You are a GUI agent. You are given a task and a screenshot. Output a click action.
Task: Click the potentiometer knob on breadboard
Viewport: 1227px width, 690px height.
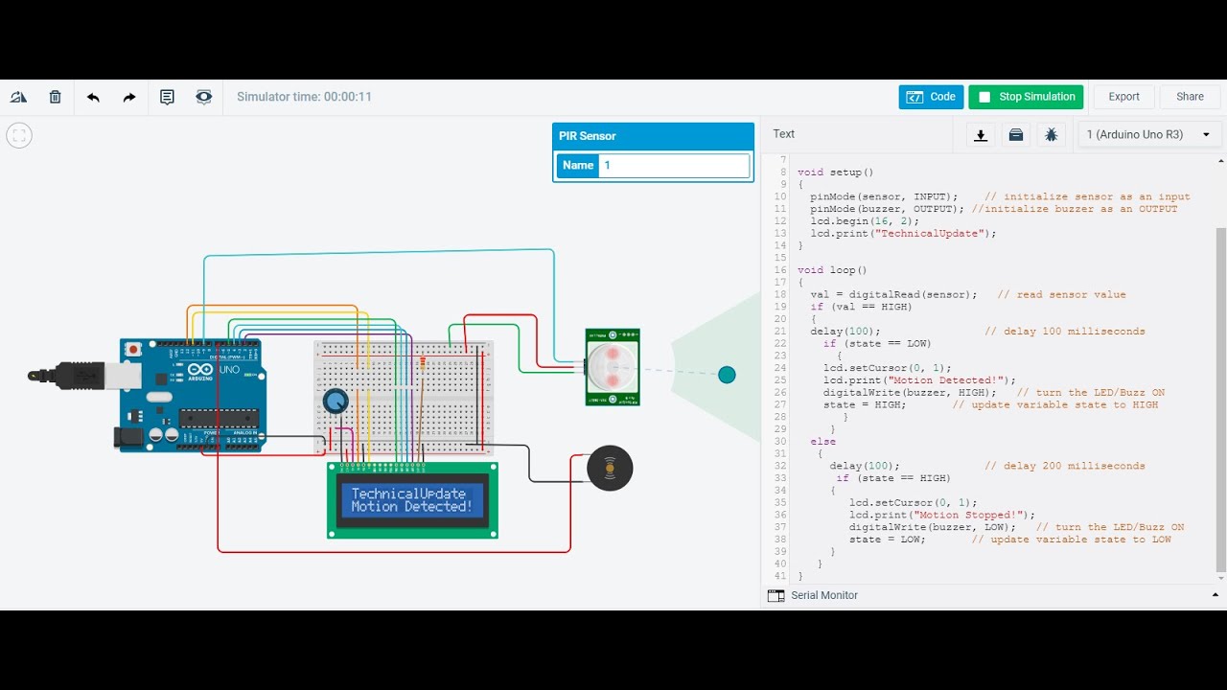coord(335,401)
